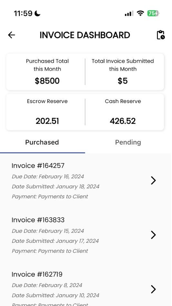
Task: Tap the 11:59 clock in status bar
Action: [23, 14]
